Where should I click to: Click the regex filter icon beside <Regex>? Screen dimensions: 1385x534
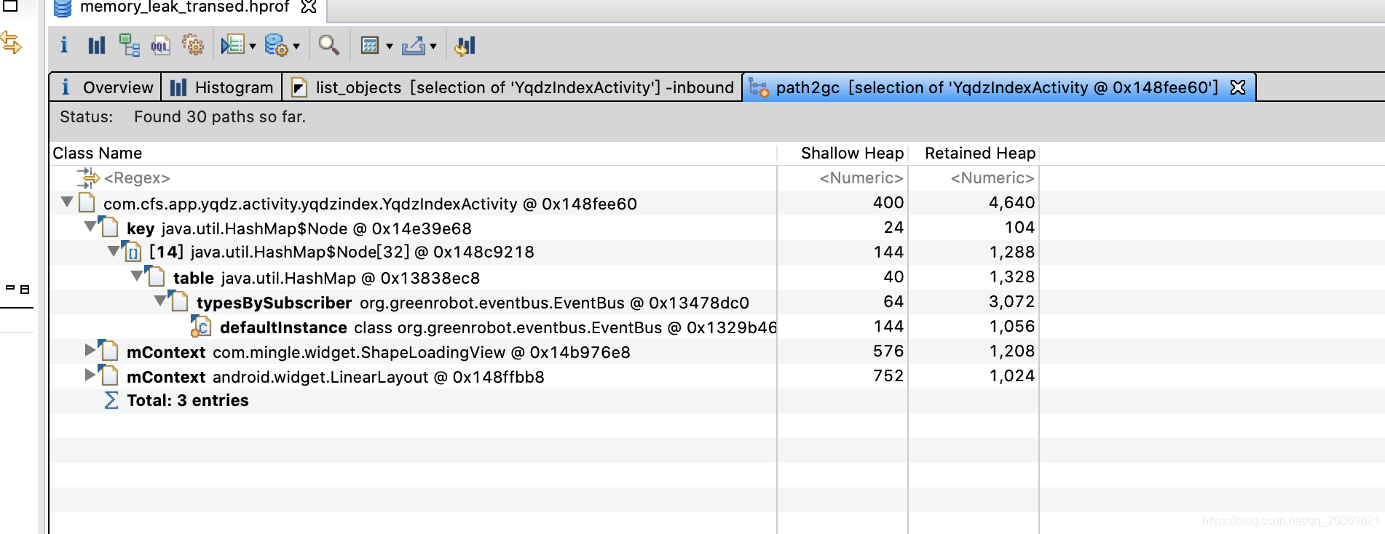88,178
